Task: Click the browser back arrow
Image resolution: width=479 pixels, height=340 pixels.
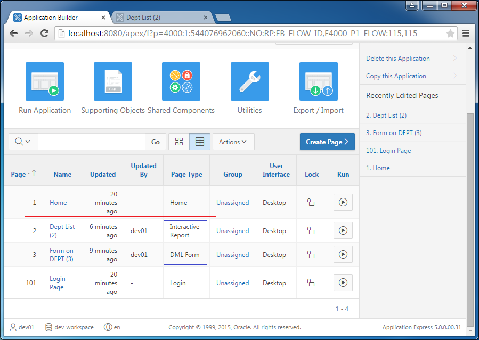Action: (13, 33)
